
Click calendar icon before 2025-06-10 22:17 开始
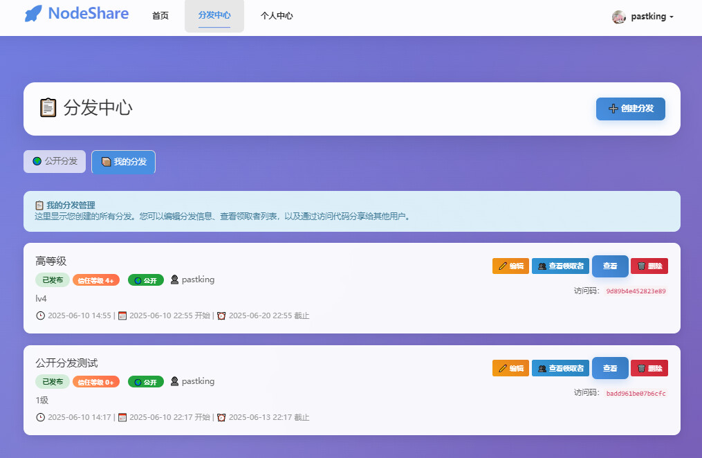point(122,417)
